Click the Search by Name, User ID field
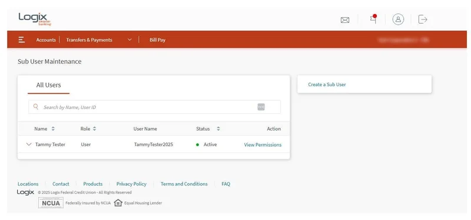Screen dimensions: 471x220 tap(154, 107)
